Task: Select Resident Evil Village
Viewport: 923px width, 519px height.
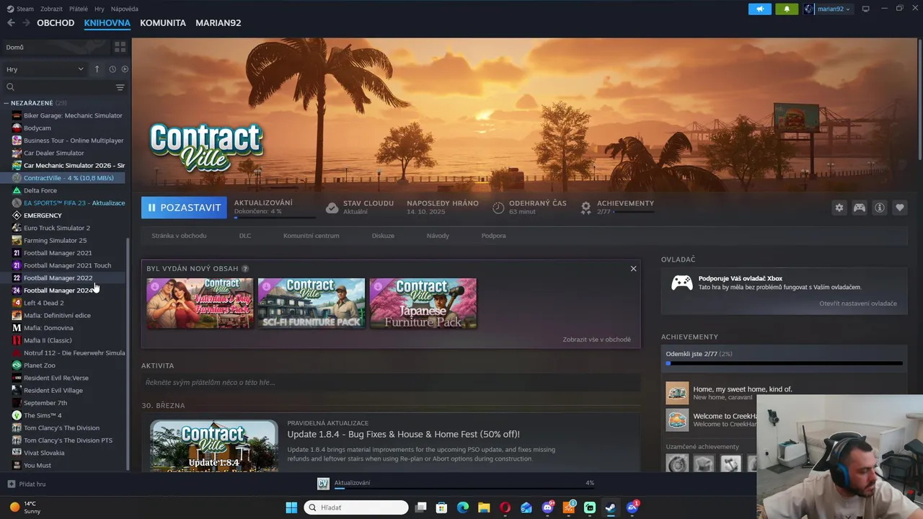Action: click(69, 390)
